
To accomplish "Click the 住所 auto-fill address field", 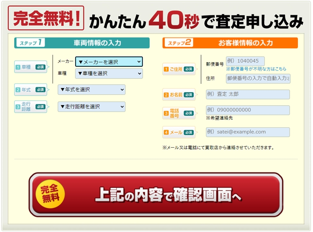I will tap(258, 78).
